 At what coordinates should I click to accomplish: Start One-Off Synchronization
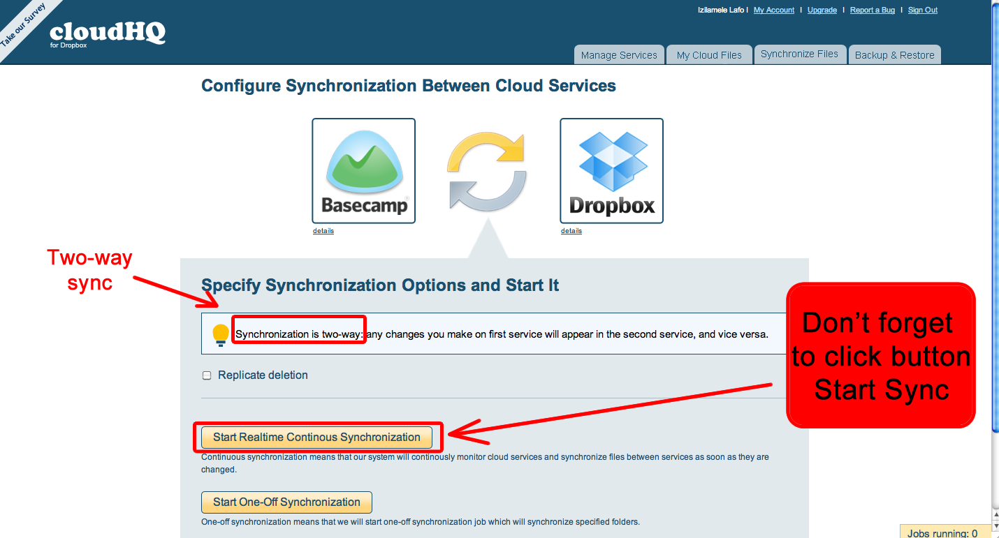(x=286, y=502)
